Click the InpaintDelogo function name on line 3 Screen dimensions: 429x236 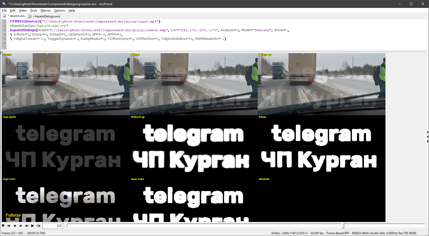coord(23,30)
